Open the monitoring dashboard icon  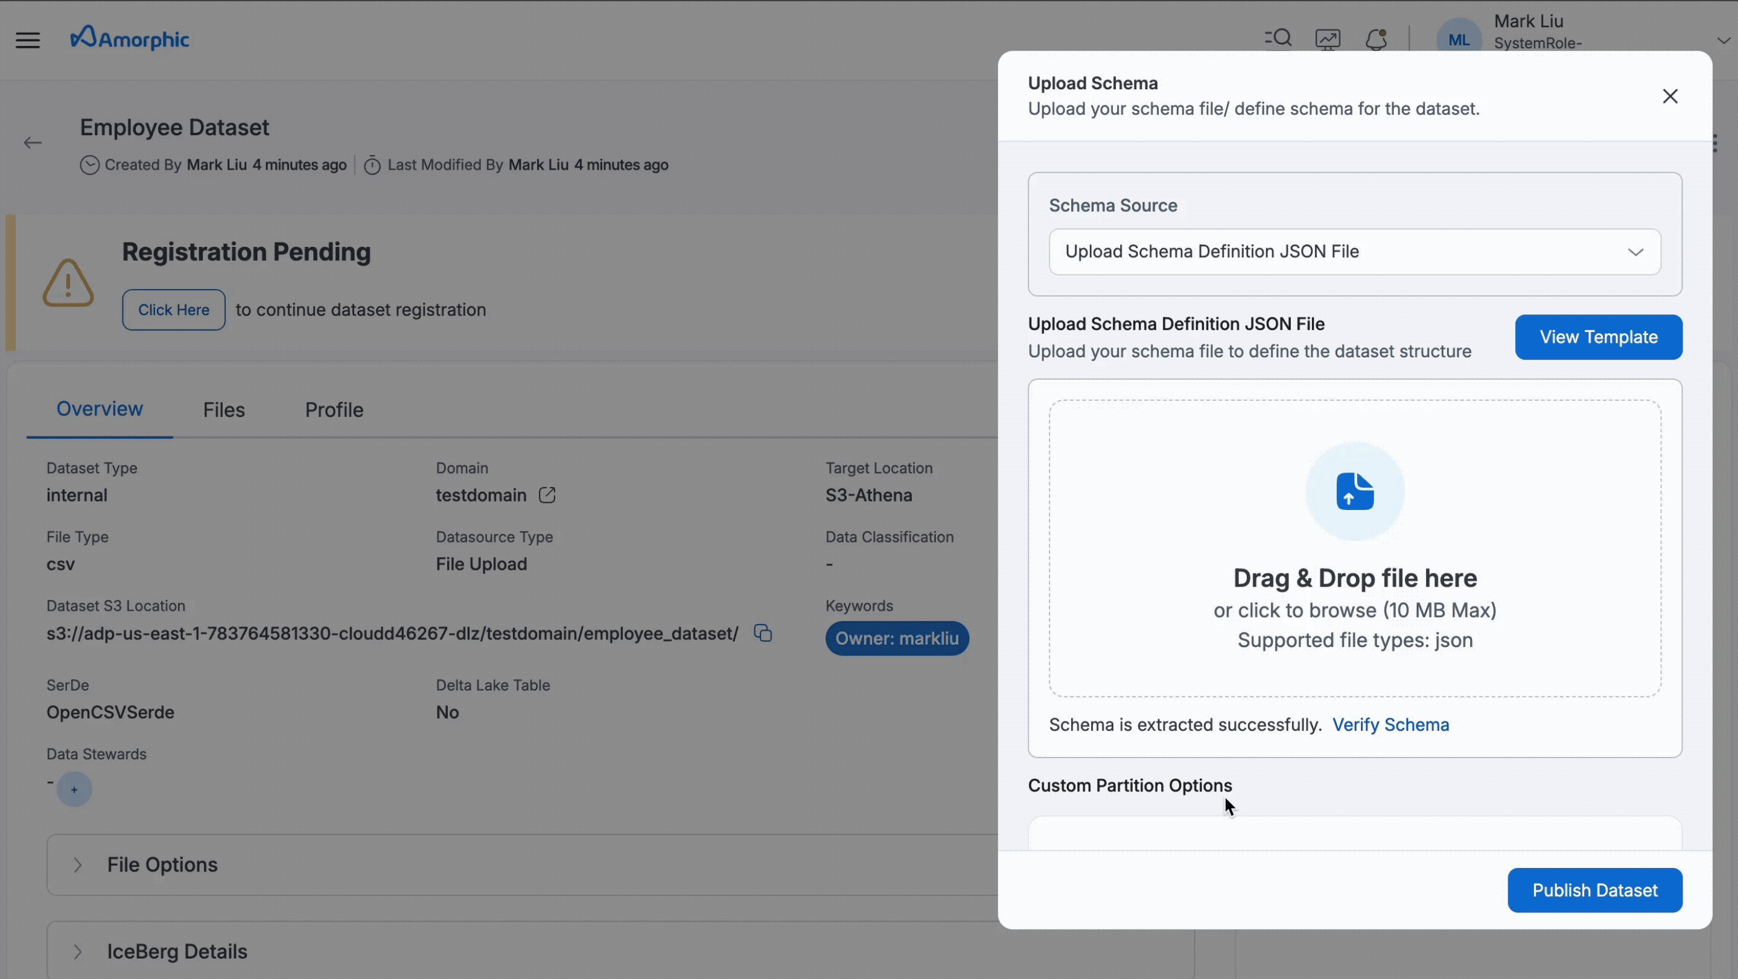[1327, 39]
